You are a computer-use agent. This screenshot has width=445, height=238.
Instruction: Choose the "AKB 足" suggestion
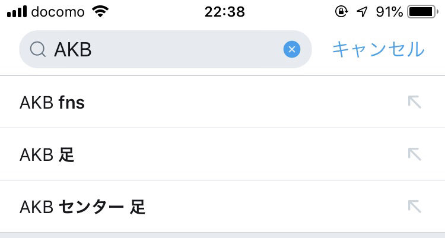(47, 155)
